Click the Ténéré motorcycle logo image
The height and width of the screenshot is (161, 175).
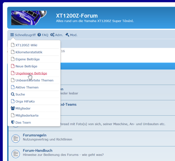[x=29, y=18]
